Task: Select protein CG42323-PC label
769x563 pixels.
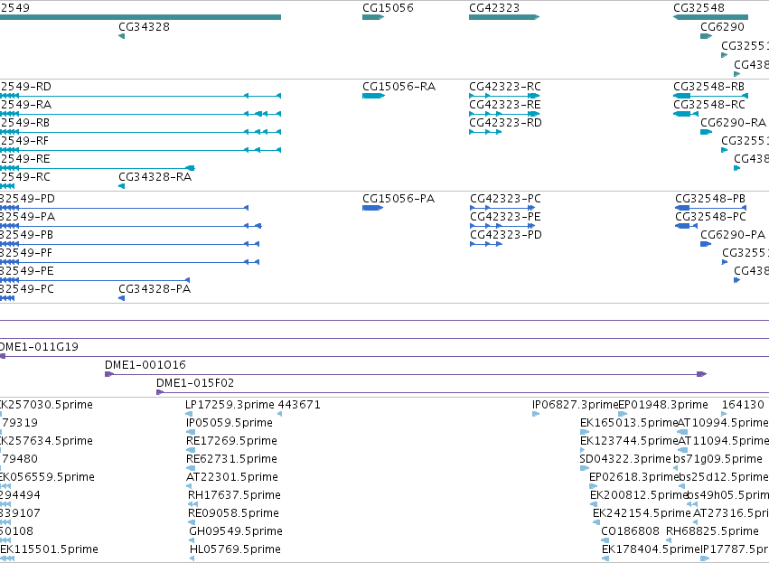Action: pos(506,199)
